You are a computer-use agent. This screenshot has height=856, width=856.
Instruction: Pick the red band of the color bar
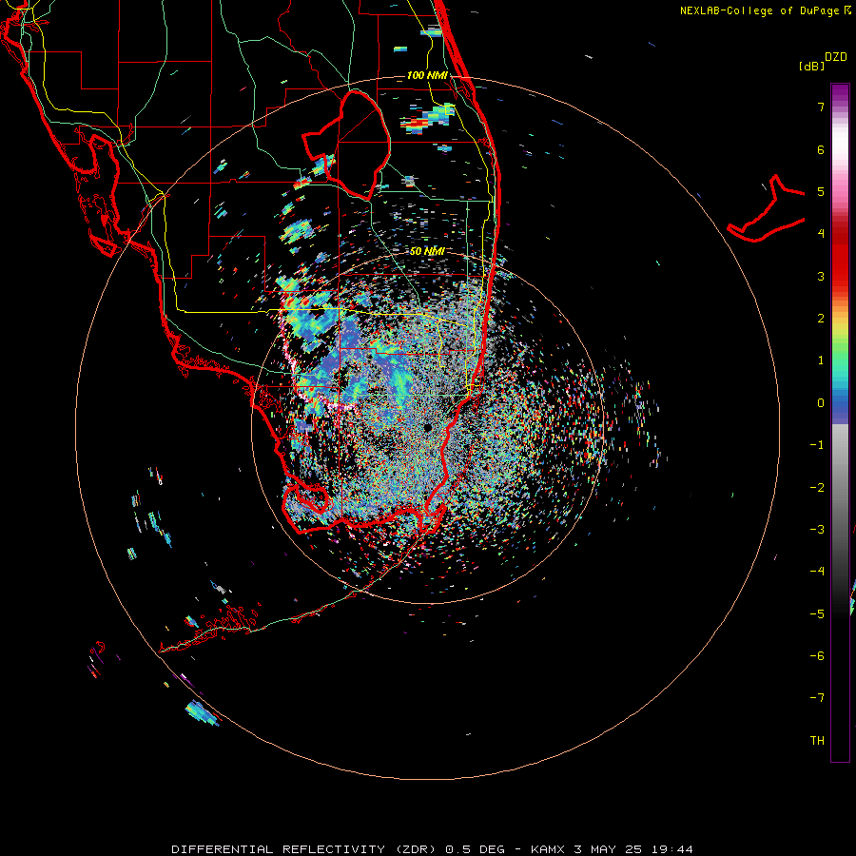coord(840,257)
